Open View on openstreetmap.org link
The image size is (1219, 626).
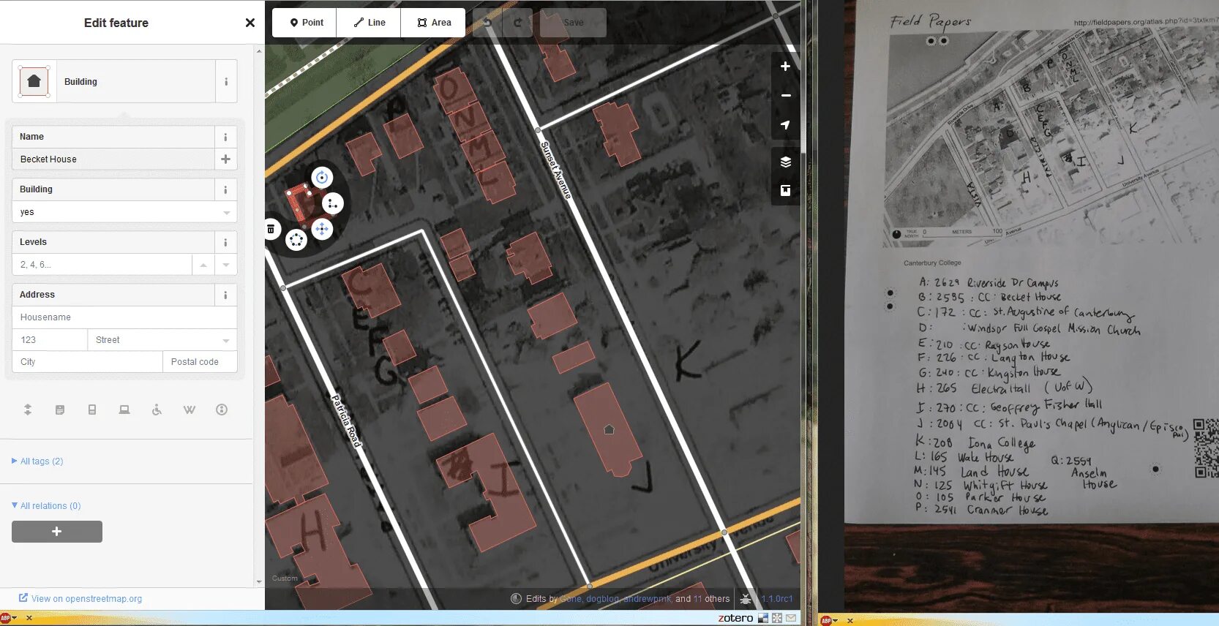[x=80, y=598]
